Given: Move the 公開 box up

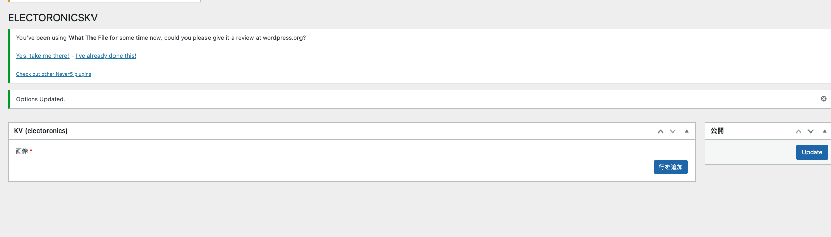Looking at the screenshot, I should pos(798,131).
